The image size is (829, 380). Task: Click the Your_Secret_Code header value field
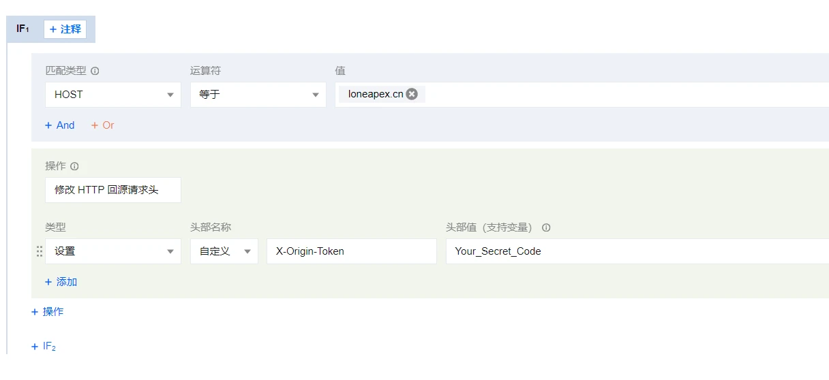[x=634, y=251]
